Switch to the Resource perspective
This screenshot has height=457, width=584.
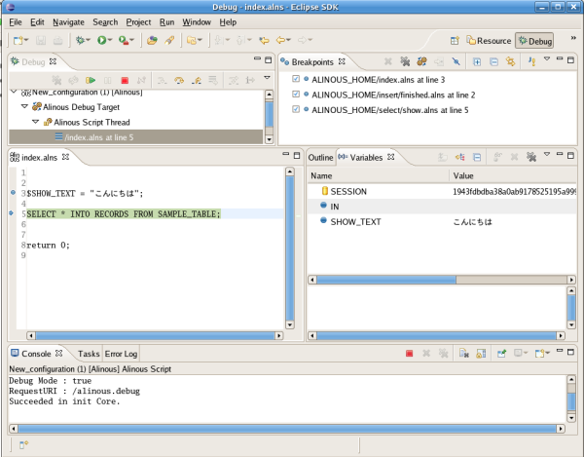[489, 41]
